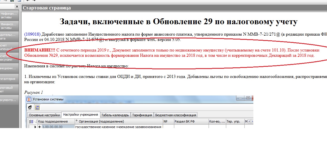Click the first toolbar icon in Установки системы

click(x=30, y=107)
